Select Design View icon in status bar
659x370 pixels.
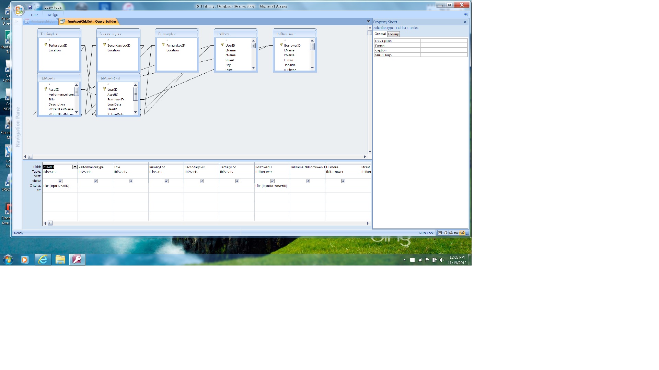[x=462, y=233]
